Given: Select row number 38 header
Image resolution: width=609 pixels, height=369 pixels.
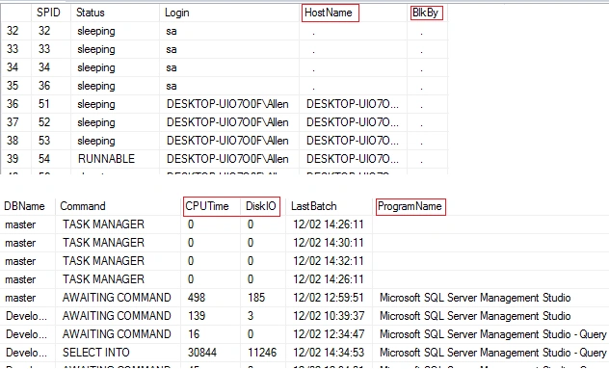Looking at the screenshot, I should (13, 141).
